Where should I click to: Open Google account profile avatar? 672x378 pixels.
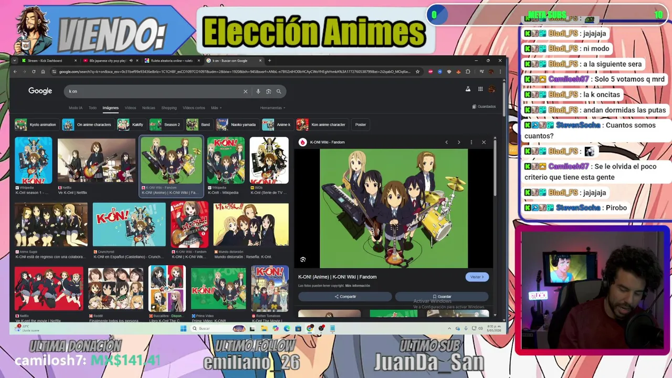tap(491, 89)
